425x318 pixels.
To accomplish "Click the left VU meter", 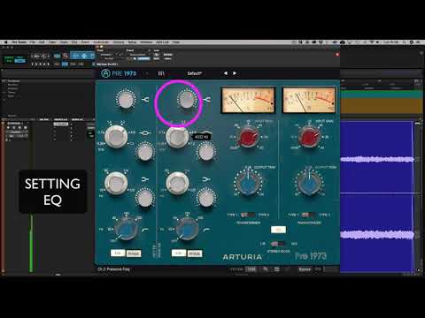I will point(248,100).
